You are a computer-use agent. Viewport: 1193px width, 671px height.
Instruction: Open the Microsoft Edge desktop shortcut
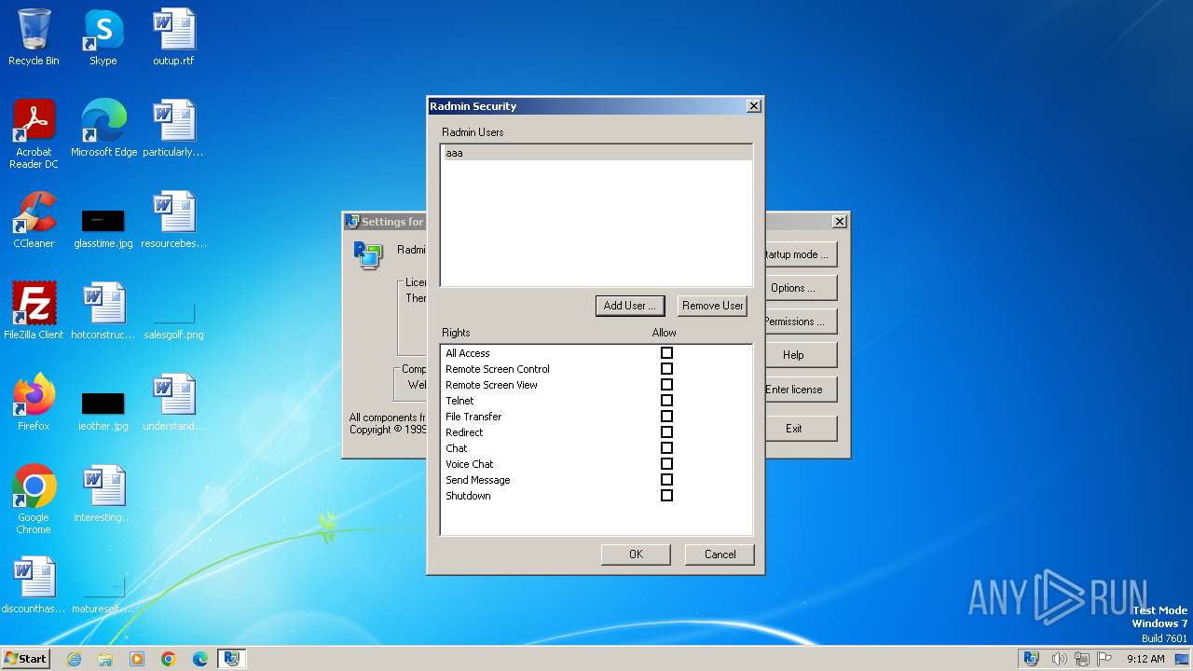(103, 129)
